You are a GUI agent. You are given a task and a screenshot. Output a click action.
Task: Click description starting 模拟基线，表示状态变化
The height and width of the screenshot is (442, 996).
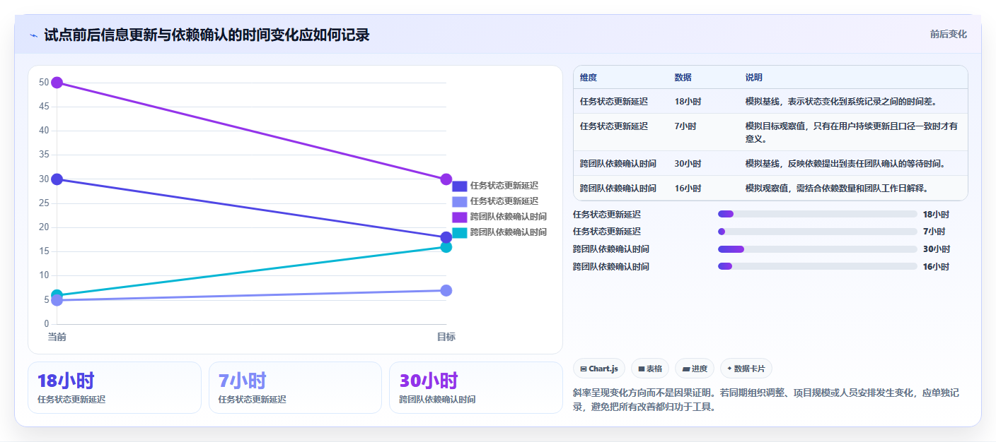841,102
